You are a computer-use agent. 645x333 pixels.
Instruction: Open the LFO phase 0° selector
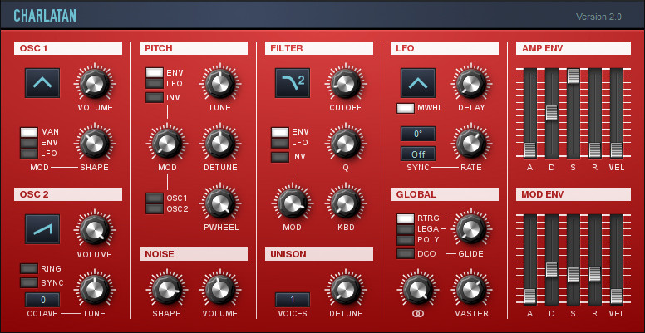[x=418, y=134]
